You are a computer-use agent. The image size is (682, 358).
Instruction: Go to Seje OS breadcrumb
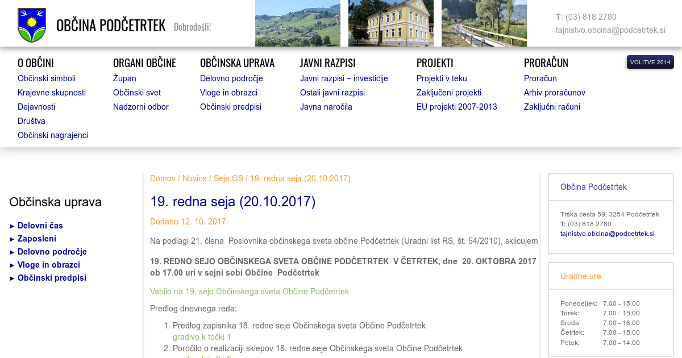pos(228,178)
